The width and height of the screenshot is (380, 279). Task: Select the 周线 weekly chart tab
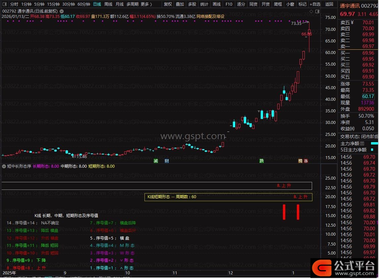tap(108, 4)
